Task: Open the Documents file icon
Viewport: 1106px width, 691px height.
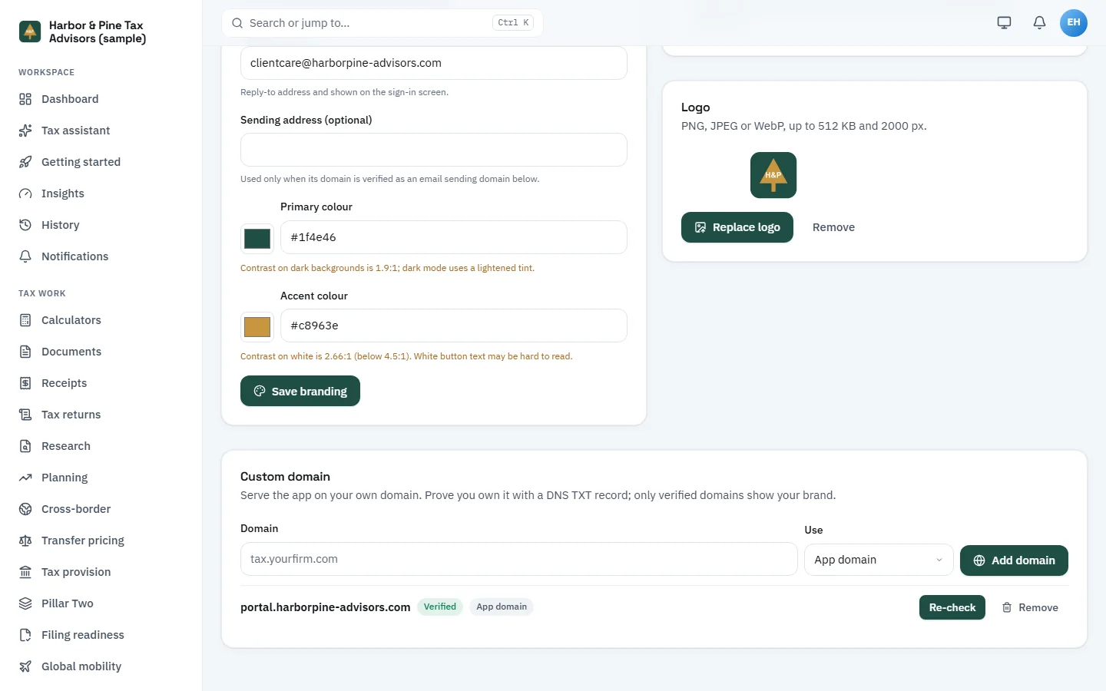Action: click(x=25, y=352)
